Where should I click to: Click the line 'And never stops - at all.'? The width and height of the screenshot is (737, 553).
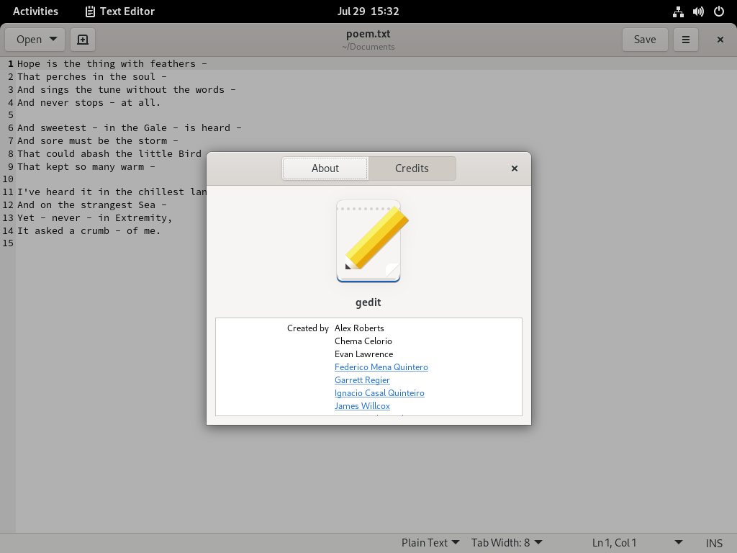click(89, 102)
